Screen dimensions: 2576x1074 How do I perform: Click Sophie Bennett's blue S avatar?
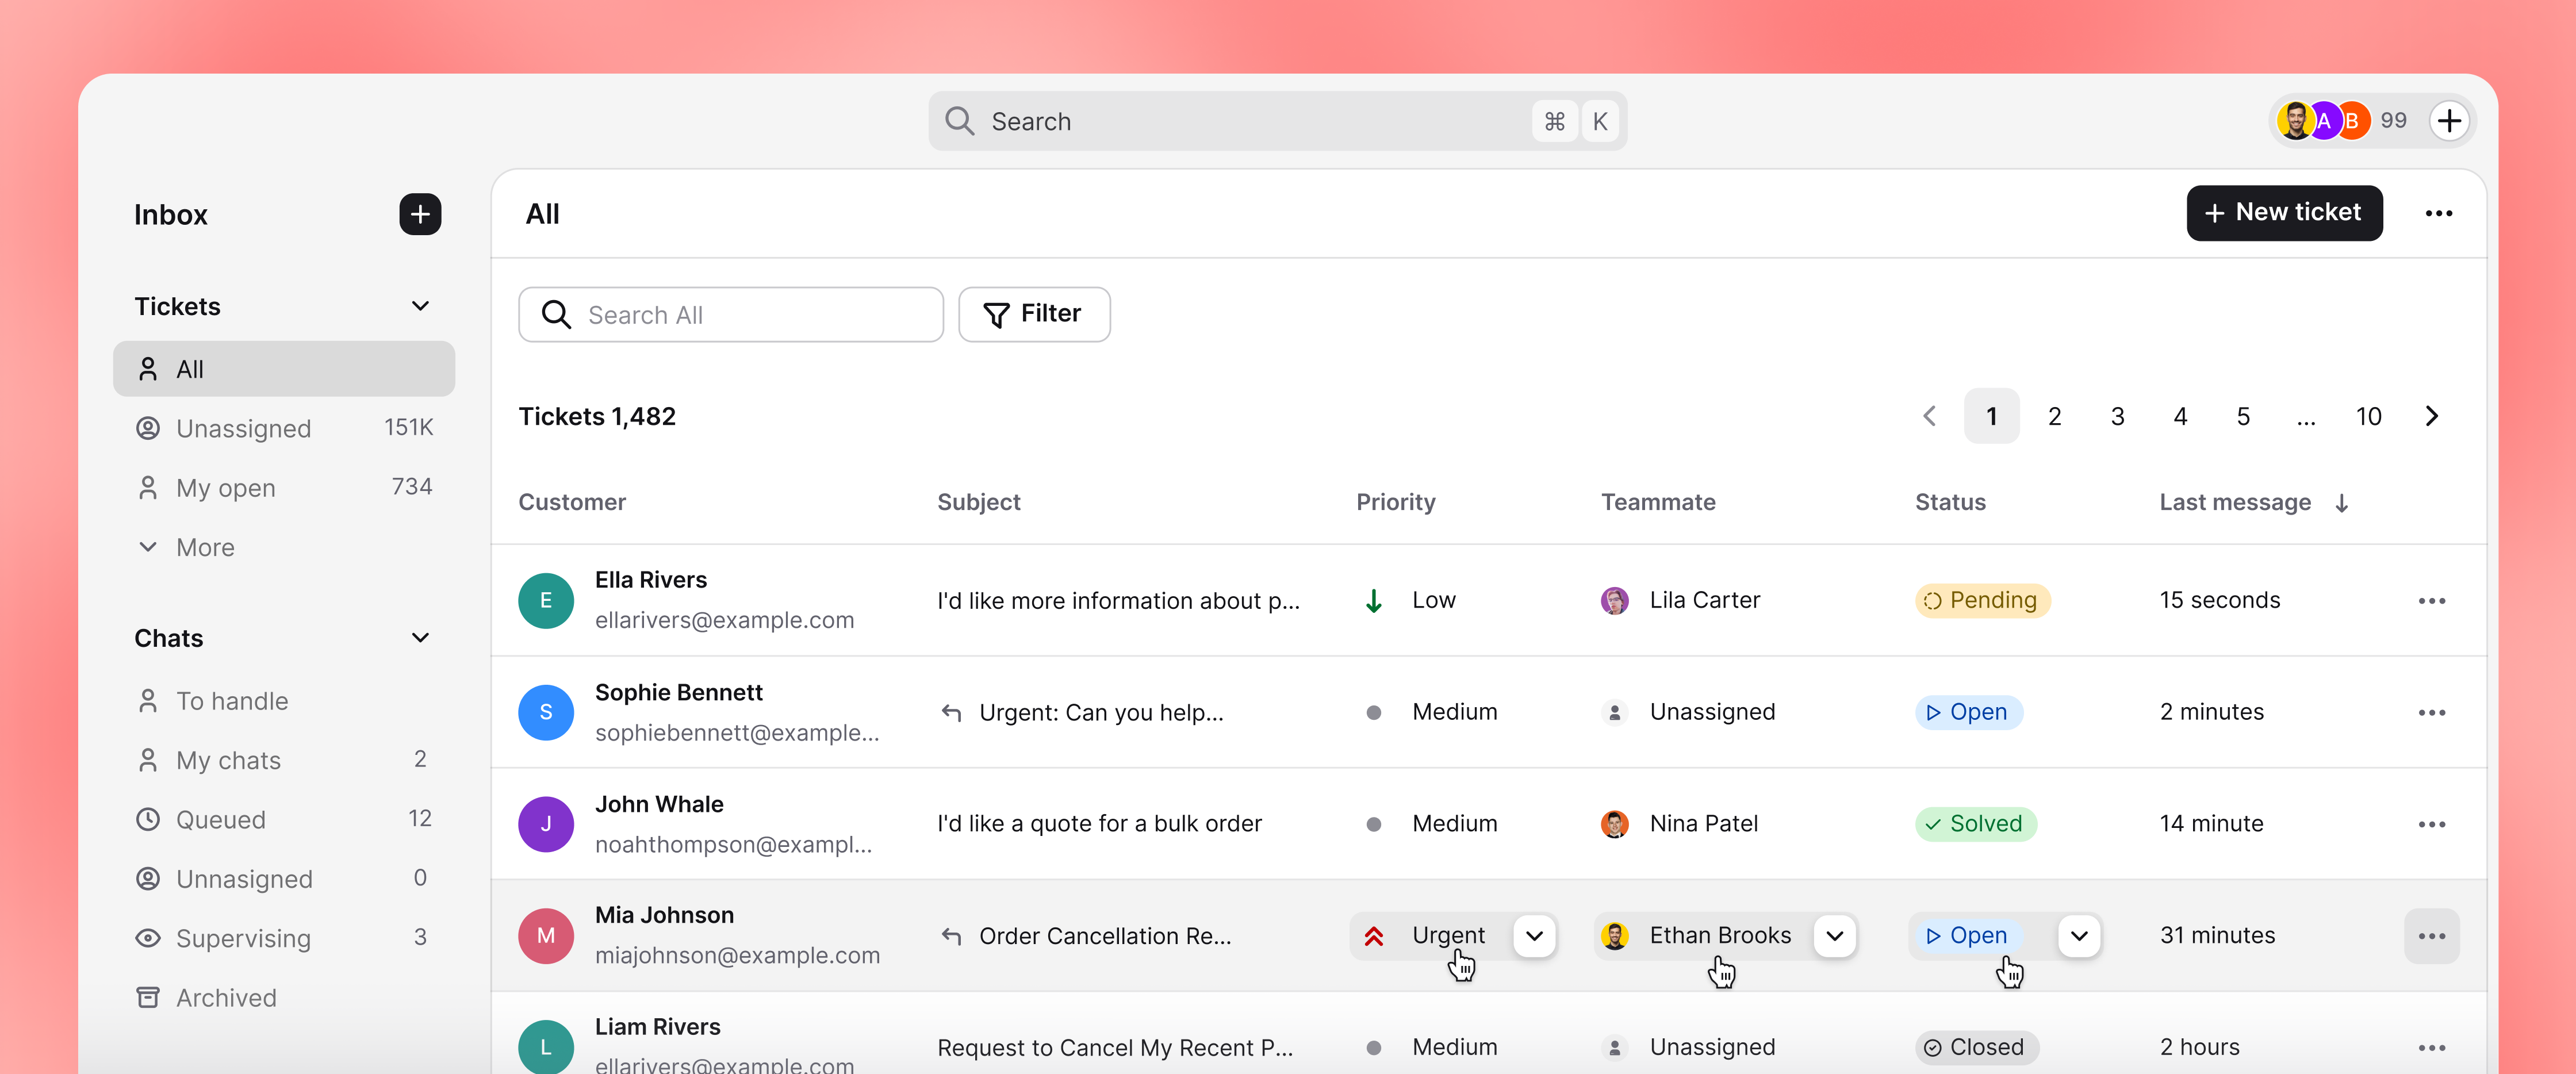tap(545, 712)
